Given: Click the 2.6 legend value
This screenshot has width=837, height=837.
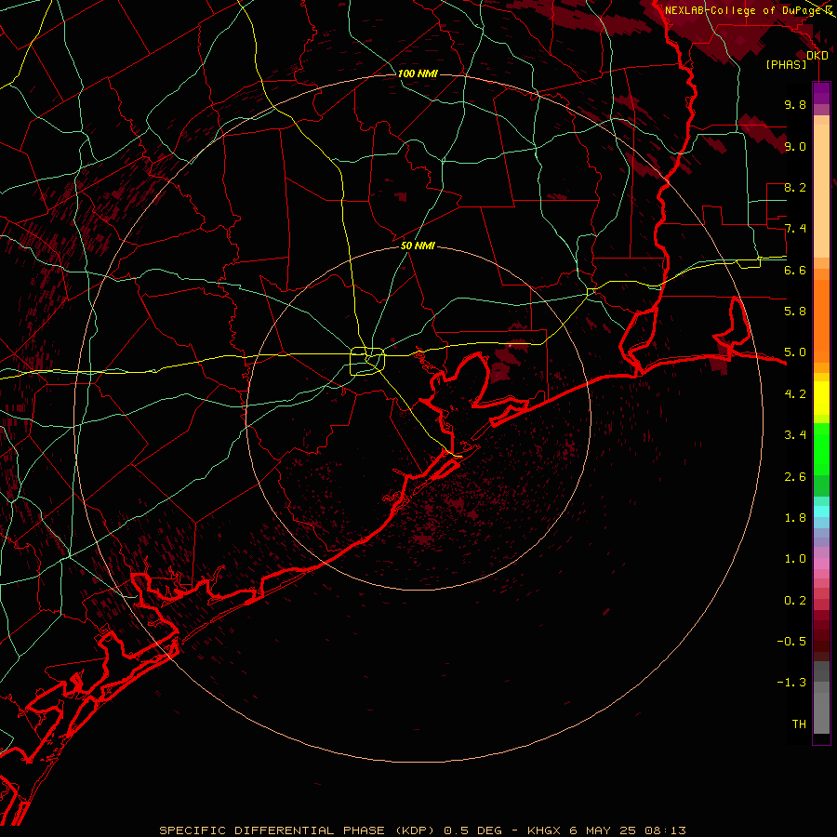Looking at the screenshot, I should 795,477.
